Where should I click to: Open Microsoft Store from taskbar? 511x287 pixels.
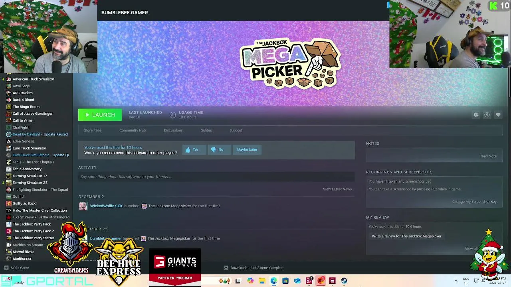(285, 281)
